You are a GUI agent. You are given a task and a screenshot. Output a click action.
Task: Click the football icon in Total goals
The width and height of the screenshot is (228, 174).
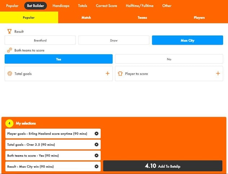click(x=10, y=74)
